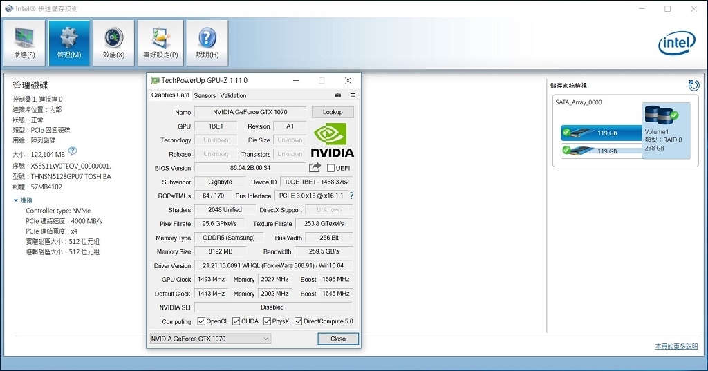Image resolution: width=708 pixels, height=371 pixels.
Task: Click the GPU-Z title bar app icon
Action: 156,80
